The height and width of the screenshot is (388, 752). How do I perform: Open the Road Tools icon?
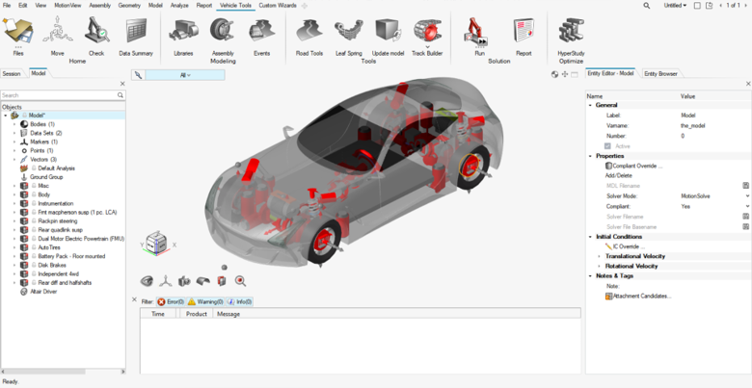(x=309, y=34)
